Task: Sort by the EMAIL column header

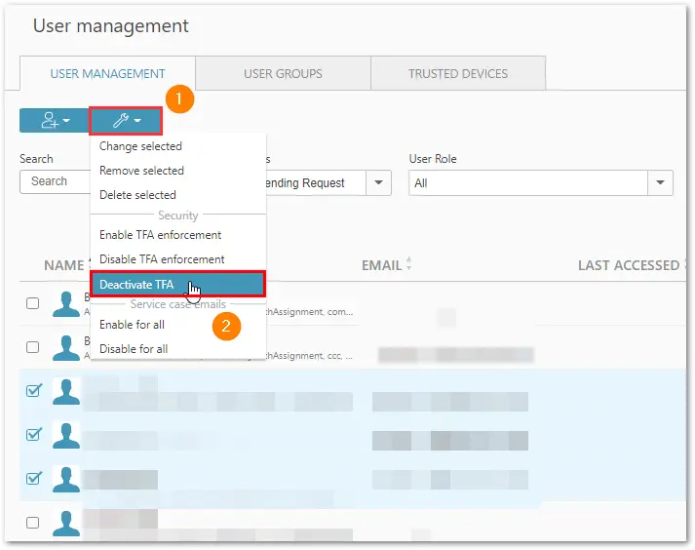Action: [x=381, y=265]
